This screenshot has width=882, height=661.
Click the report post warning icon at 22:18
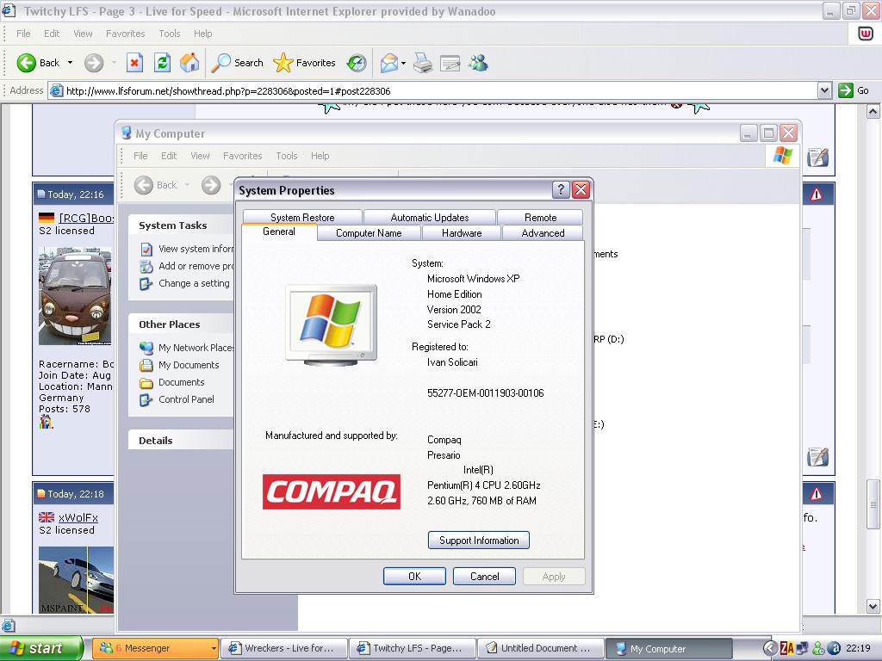(817, 494)
